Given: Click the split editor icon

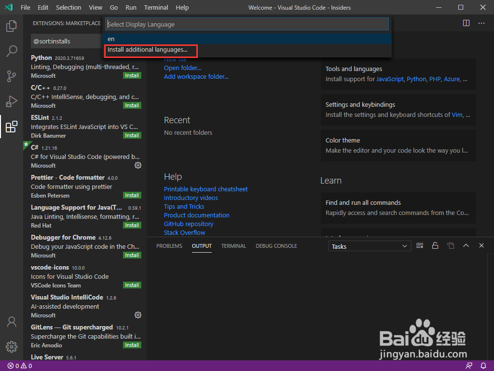Looking at the screenshot, I should 467,23.
